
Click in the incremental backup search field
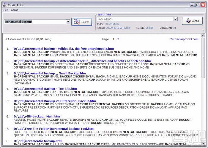click(x=35, y=22)
